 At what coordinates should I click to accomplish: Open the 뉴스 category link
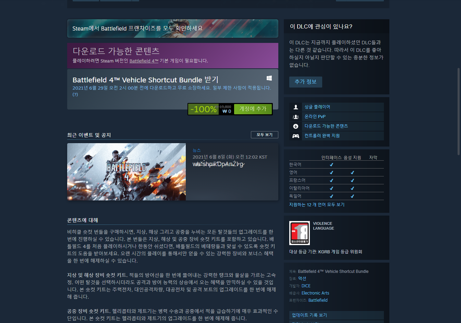coord(197,150)
